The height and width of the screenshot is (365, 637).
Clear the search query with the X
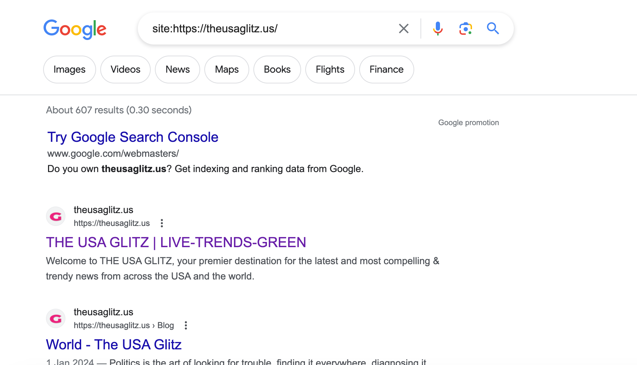click(403, 29)
